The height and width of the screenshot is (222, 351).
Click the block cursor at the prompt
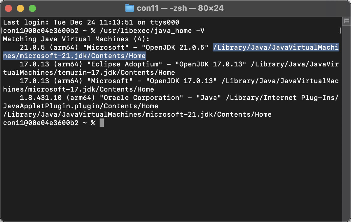pyautogui.click(x=102, y=123)
